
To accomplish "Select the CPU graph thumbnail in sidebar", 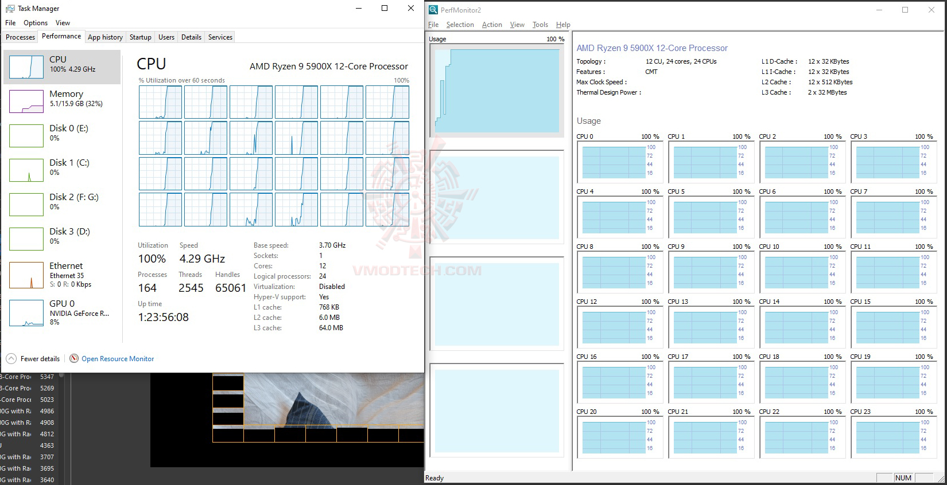I will [x=26, y=67].
